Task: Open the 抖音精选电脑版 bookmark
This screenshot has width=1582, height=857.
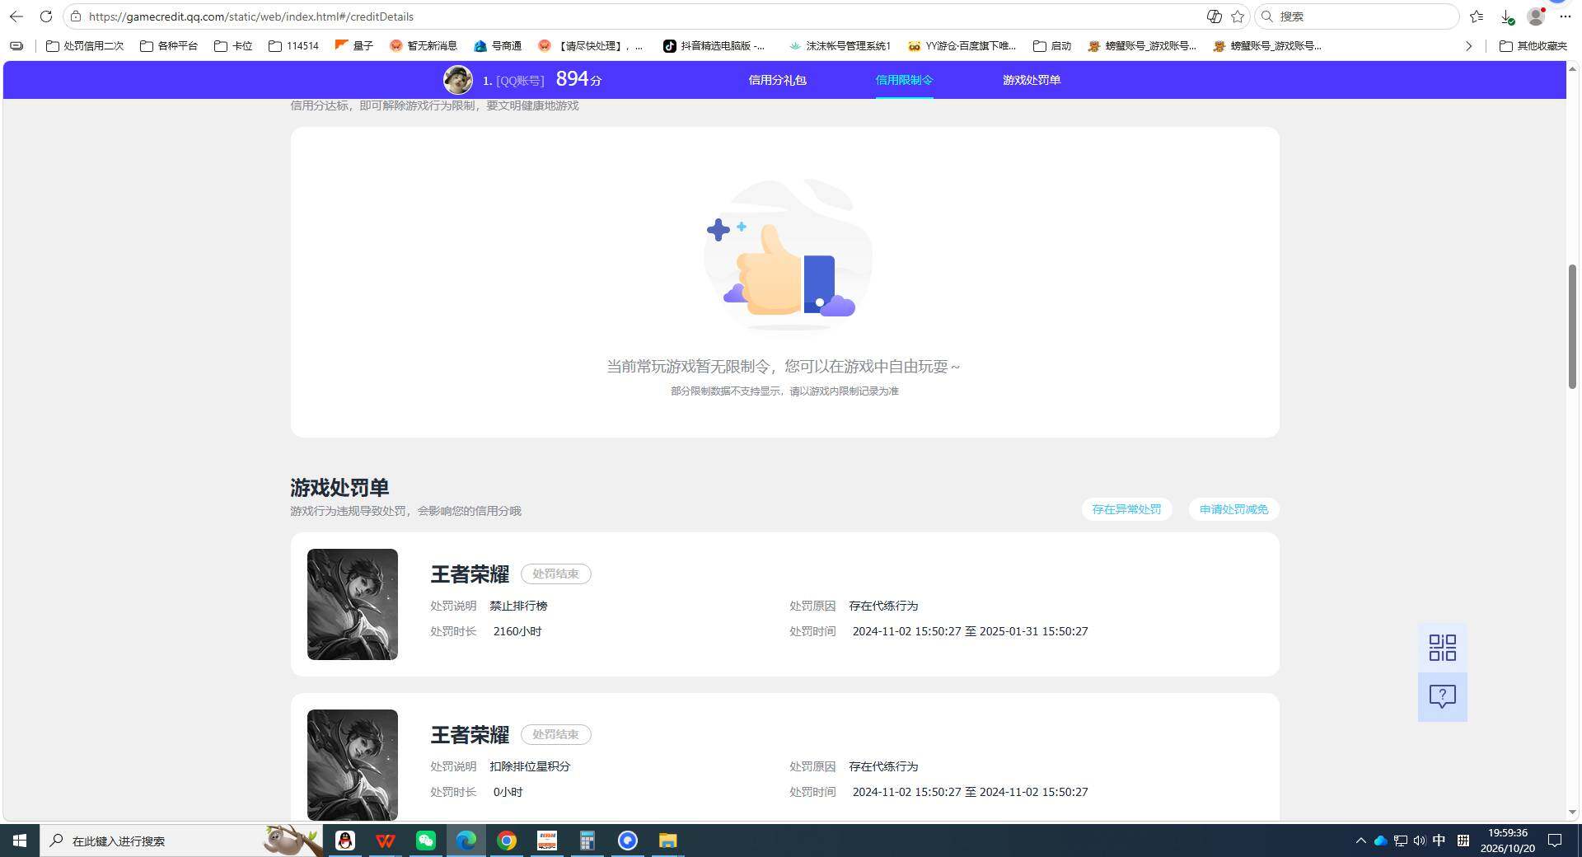Action: click(x=714, y=46)
